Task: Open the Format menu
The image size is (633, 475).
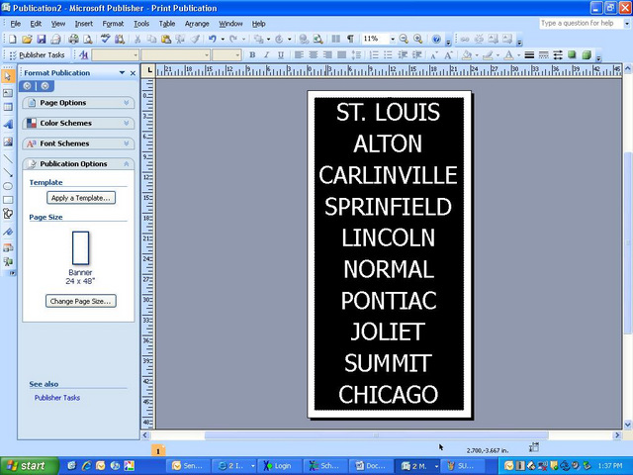Action: click(x=113, y=24)
